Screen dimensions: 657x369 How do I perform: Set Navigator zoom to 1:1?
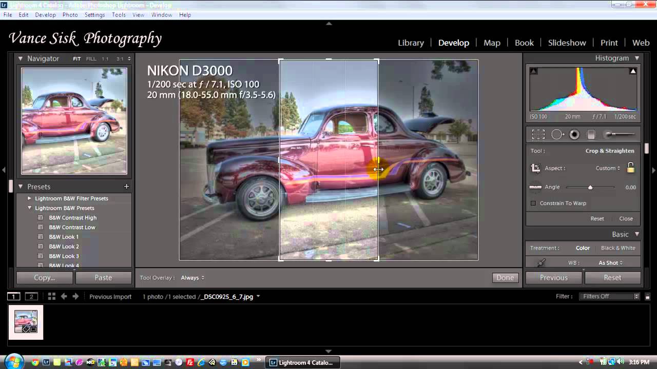click(105, 59)
